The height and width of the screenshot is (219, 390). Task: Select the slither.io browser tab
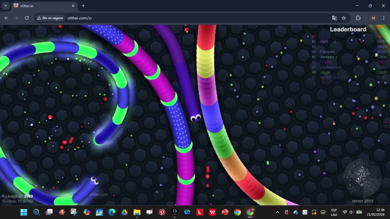pos(44,6)
